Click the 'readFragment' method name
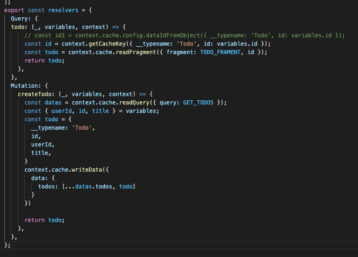The height and width of the screenshot is (257, 358). pyautogui.click(x=136, y=52)
